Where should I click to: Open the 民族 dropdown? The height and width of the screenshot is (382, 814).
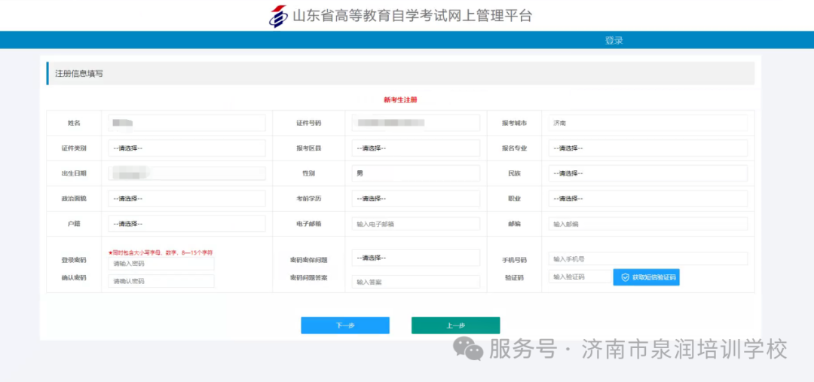tap(648, 173)
